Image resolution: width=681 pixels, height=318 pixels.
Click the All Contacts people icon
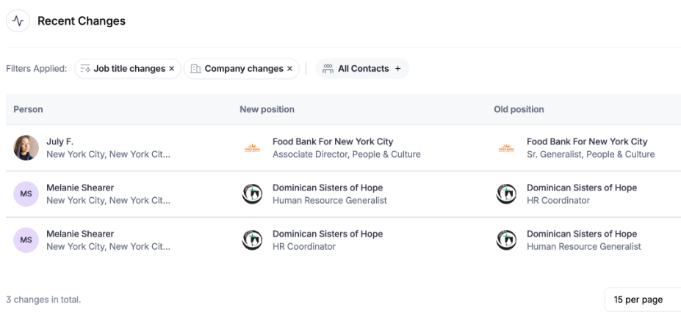328,68
